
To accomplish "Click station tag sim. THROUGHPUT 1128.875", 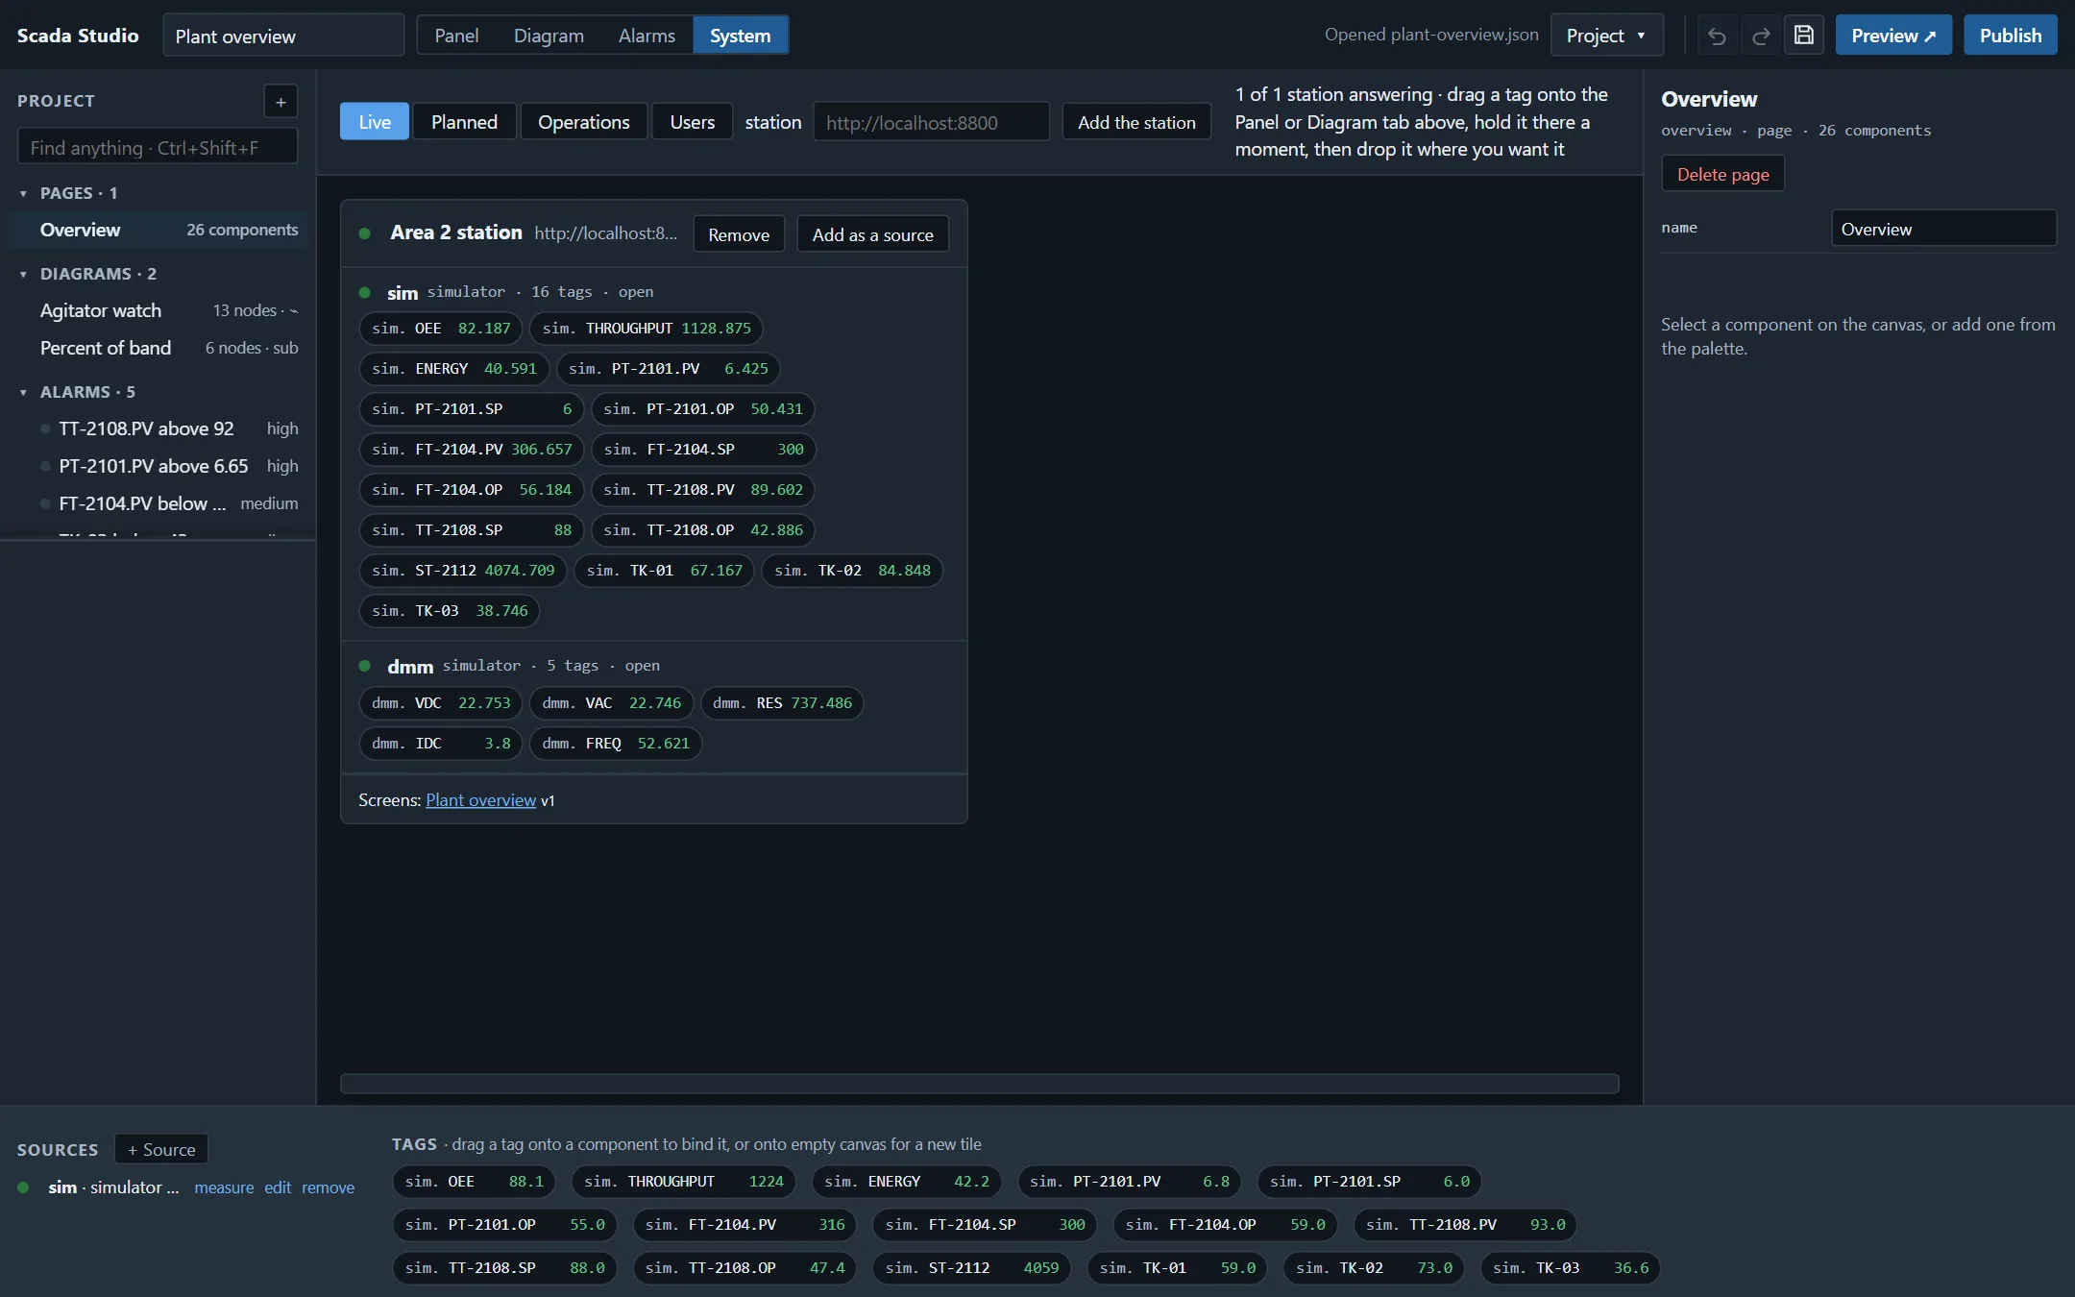I will point(647,329).
